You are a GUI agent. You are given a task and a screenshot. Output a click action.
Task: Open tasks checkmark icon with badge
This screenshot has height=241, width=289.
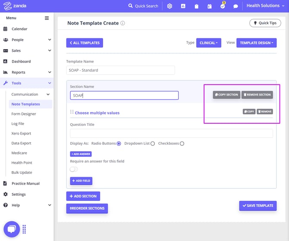coord(223,6)
